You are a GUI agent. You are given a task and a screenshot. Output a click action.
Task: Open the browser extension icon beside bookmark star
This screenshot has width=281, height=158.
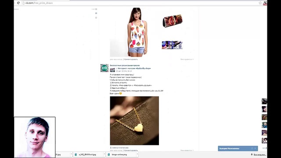265,3
